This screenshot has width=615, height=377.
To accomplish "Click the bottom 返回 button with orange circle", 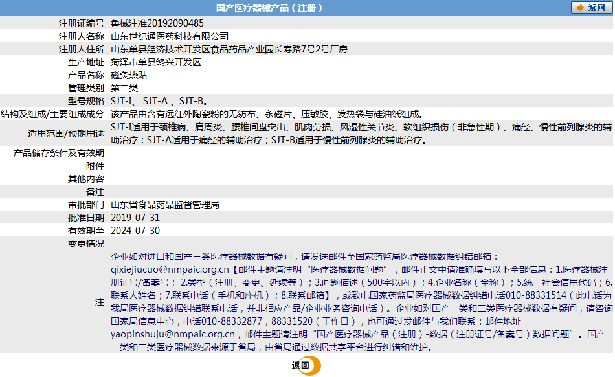I will (306, 365).
